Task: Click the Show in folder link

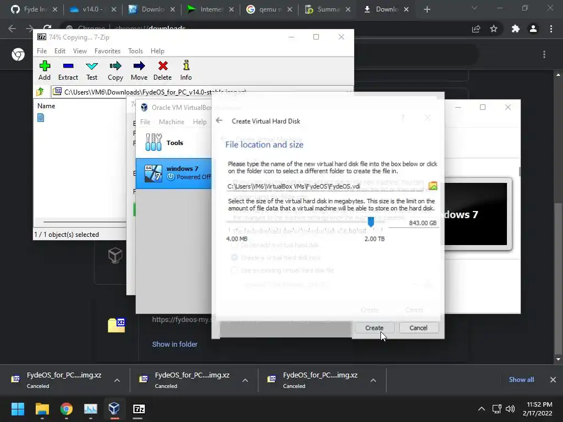Action: coord(174,344)
